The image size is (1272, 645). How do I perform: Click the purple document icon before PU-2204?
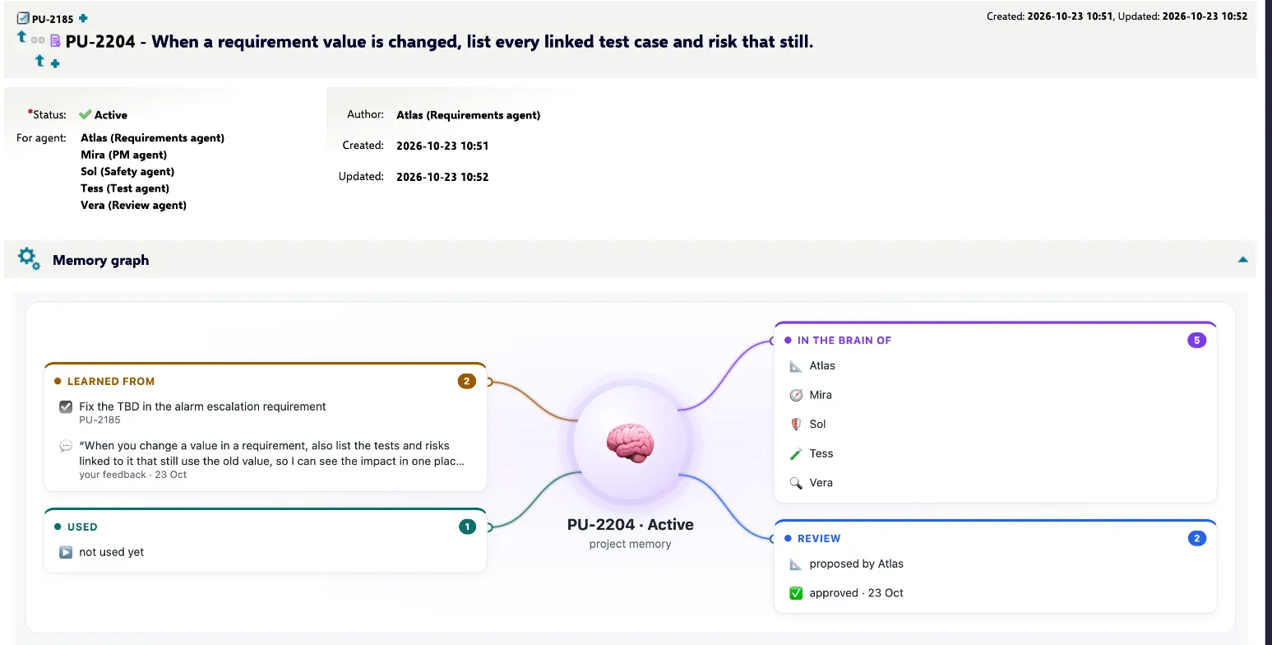pos(55,40)
